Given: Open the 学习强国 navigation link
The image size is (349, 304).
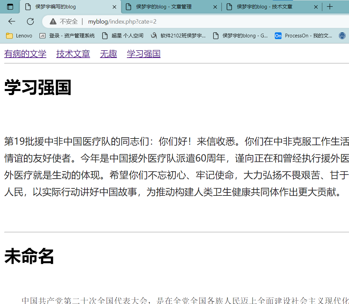Looking at the screenshot, I should [x=143, y=54].
